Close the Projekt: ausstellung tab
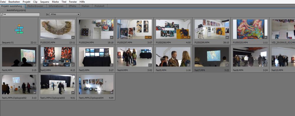 [24, 6]
